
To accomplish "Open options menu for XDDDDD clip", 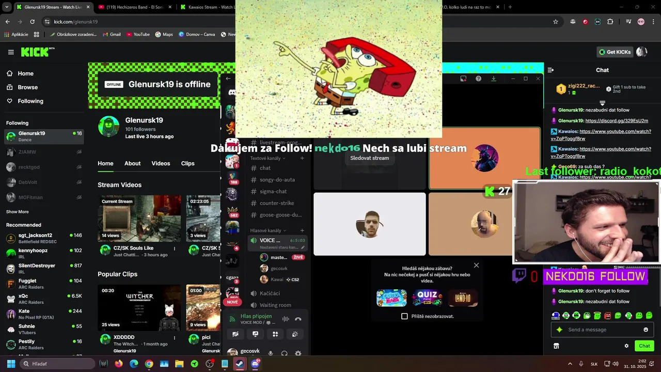I will [x=175, y=338].
